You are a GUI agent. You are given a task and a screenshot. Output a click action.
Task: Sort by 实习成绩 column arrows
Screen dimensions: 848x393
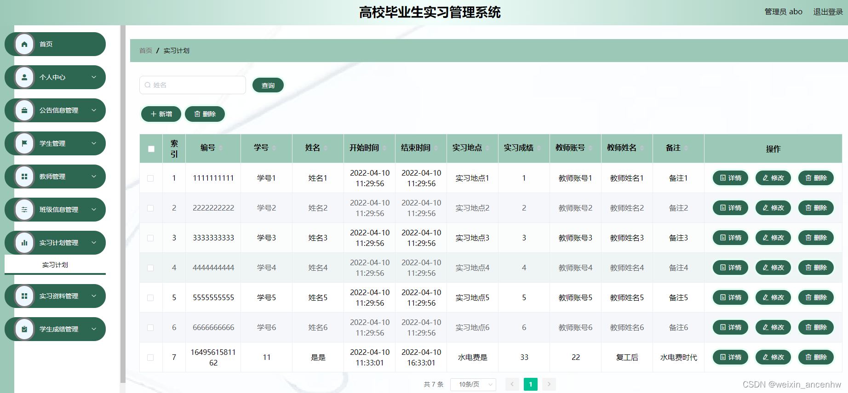coord(539,148)
